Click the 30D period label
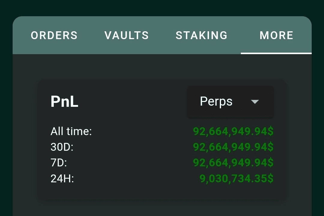Image resolution: width=324 pixels, height=216 pixels. (62, 147)
